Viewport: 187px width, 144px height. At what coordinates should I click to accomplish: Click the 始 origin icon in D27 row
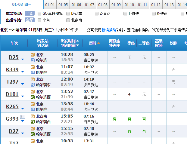(x=33, y=129)
